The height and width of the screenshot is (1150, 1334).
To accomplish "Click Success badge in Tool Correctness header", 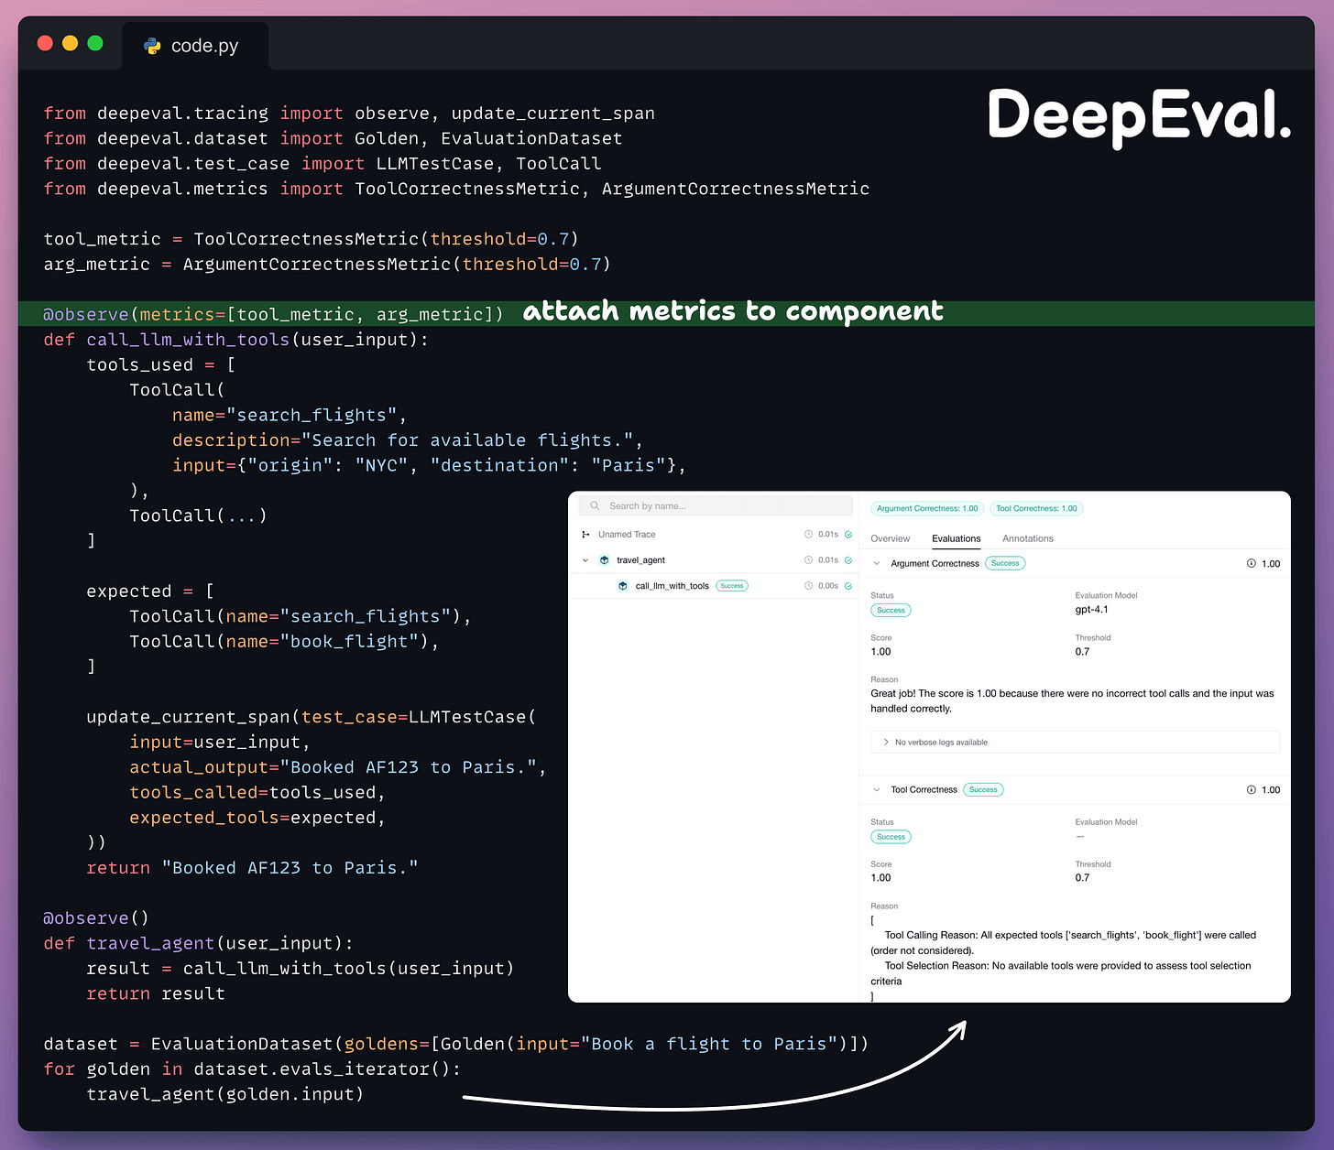I will coord(983,789).
